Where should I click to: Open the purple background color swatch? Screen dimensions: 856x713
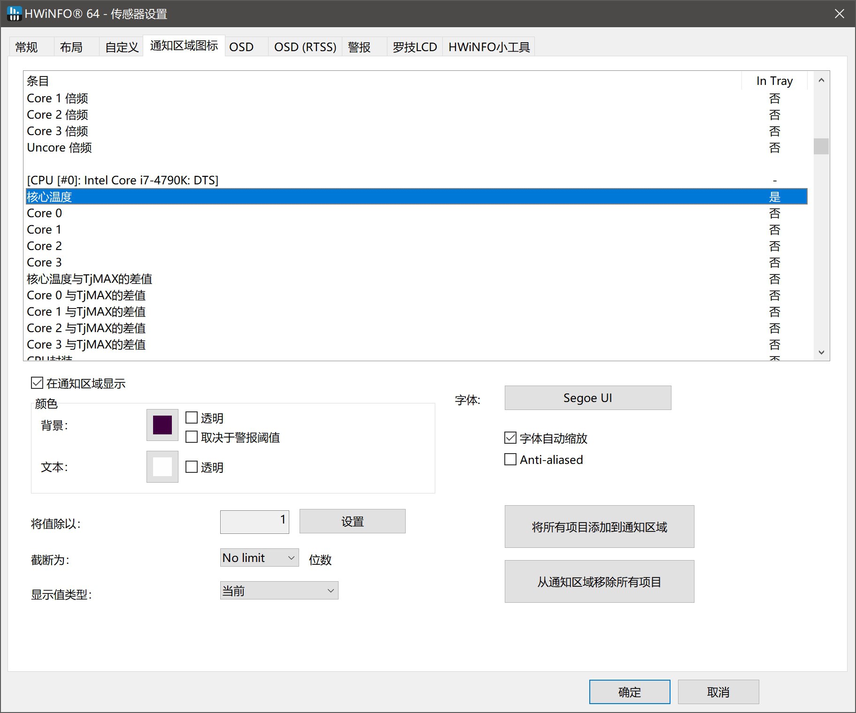(162, 425)
